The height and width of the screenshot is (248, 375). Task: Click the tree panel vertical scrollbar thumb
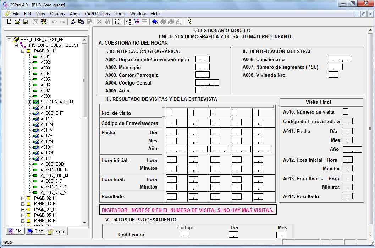pyautogui.click(x=84, y=80)
